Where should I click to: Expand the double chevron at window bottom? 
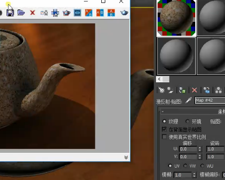click(126, 157)
